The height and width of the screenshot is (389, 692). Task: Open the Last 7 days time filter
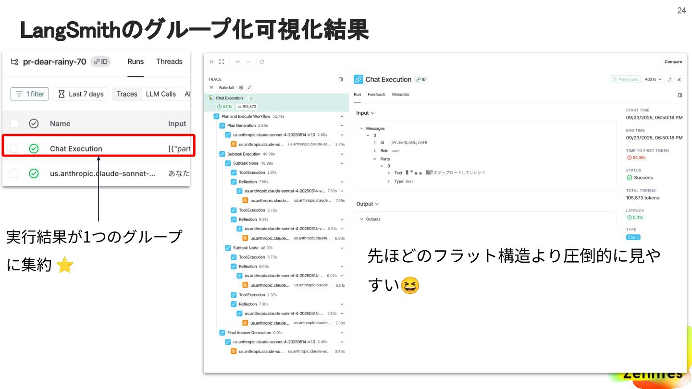tap(81, 94)
